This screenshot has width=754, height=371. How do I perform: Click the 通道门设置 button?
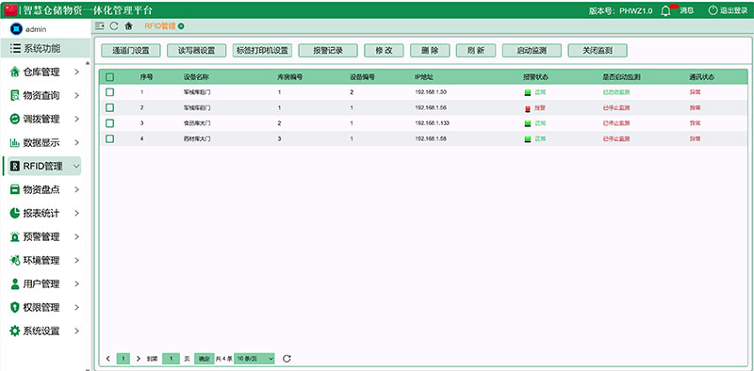131,51
